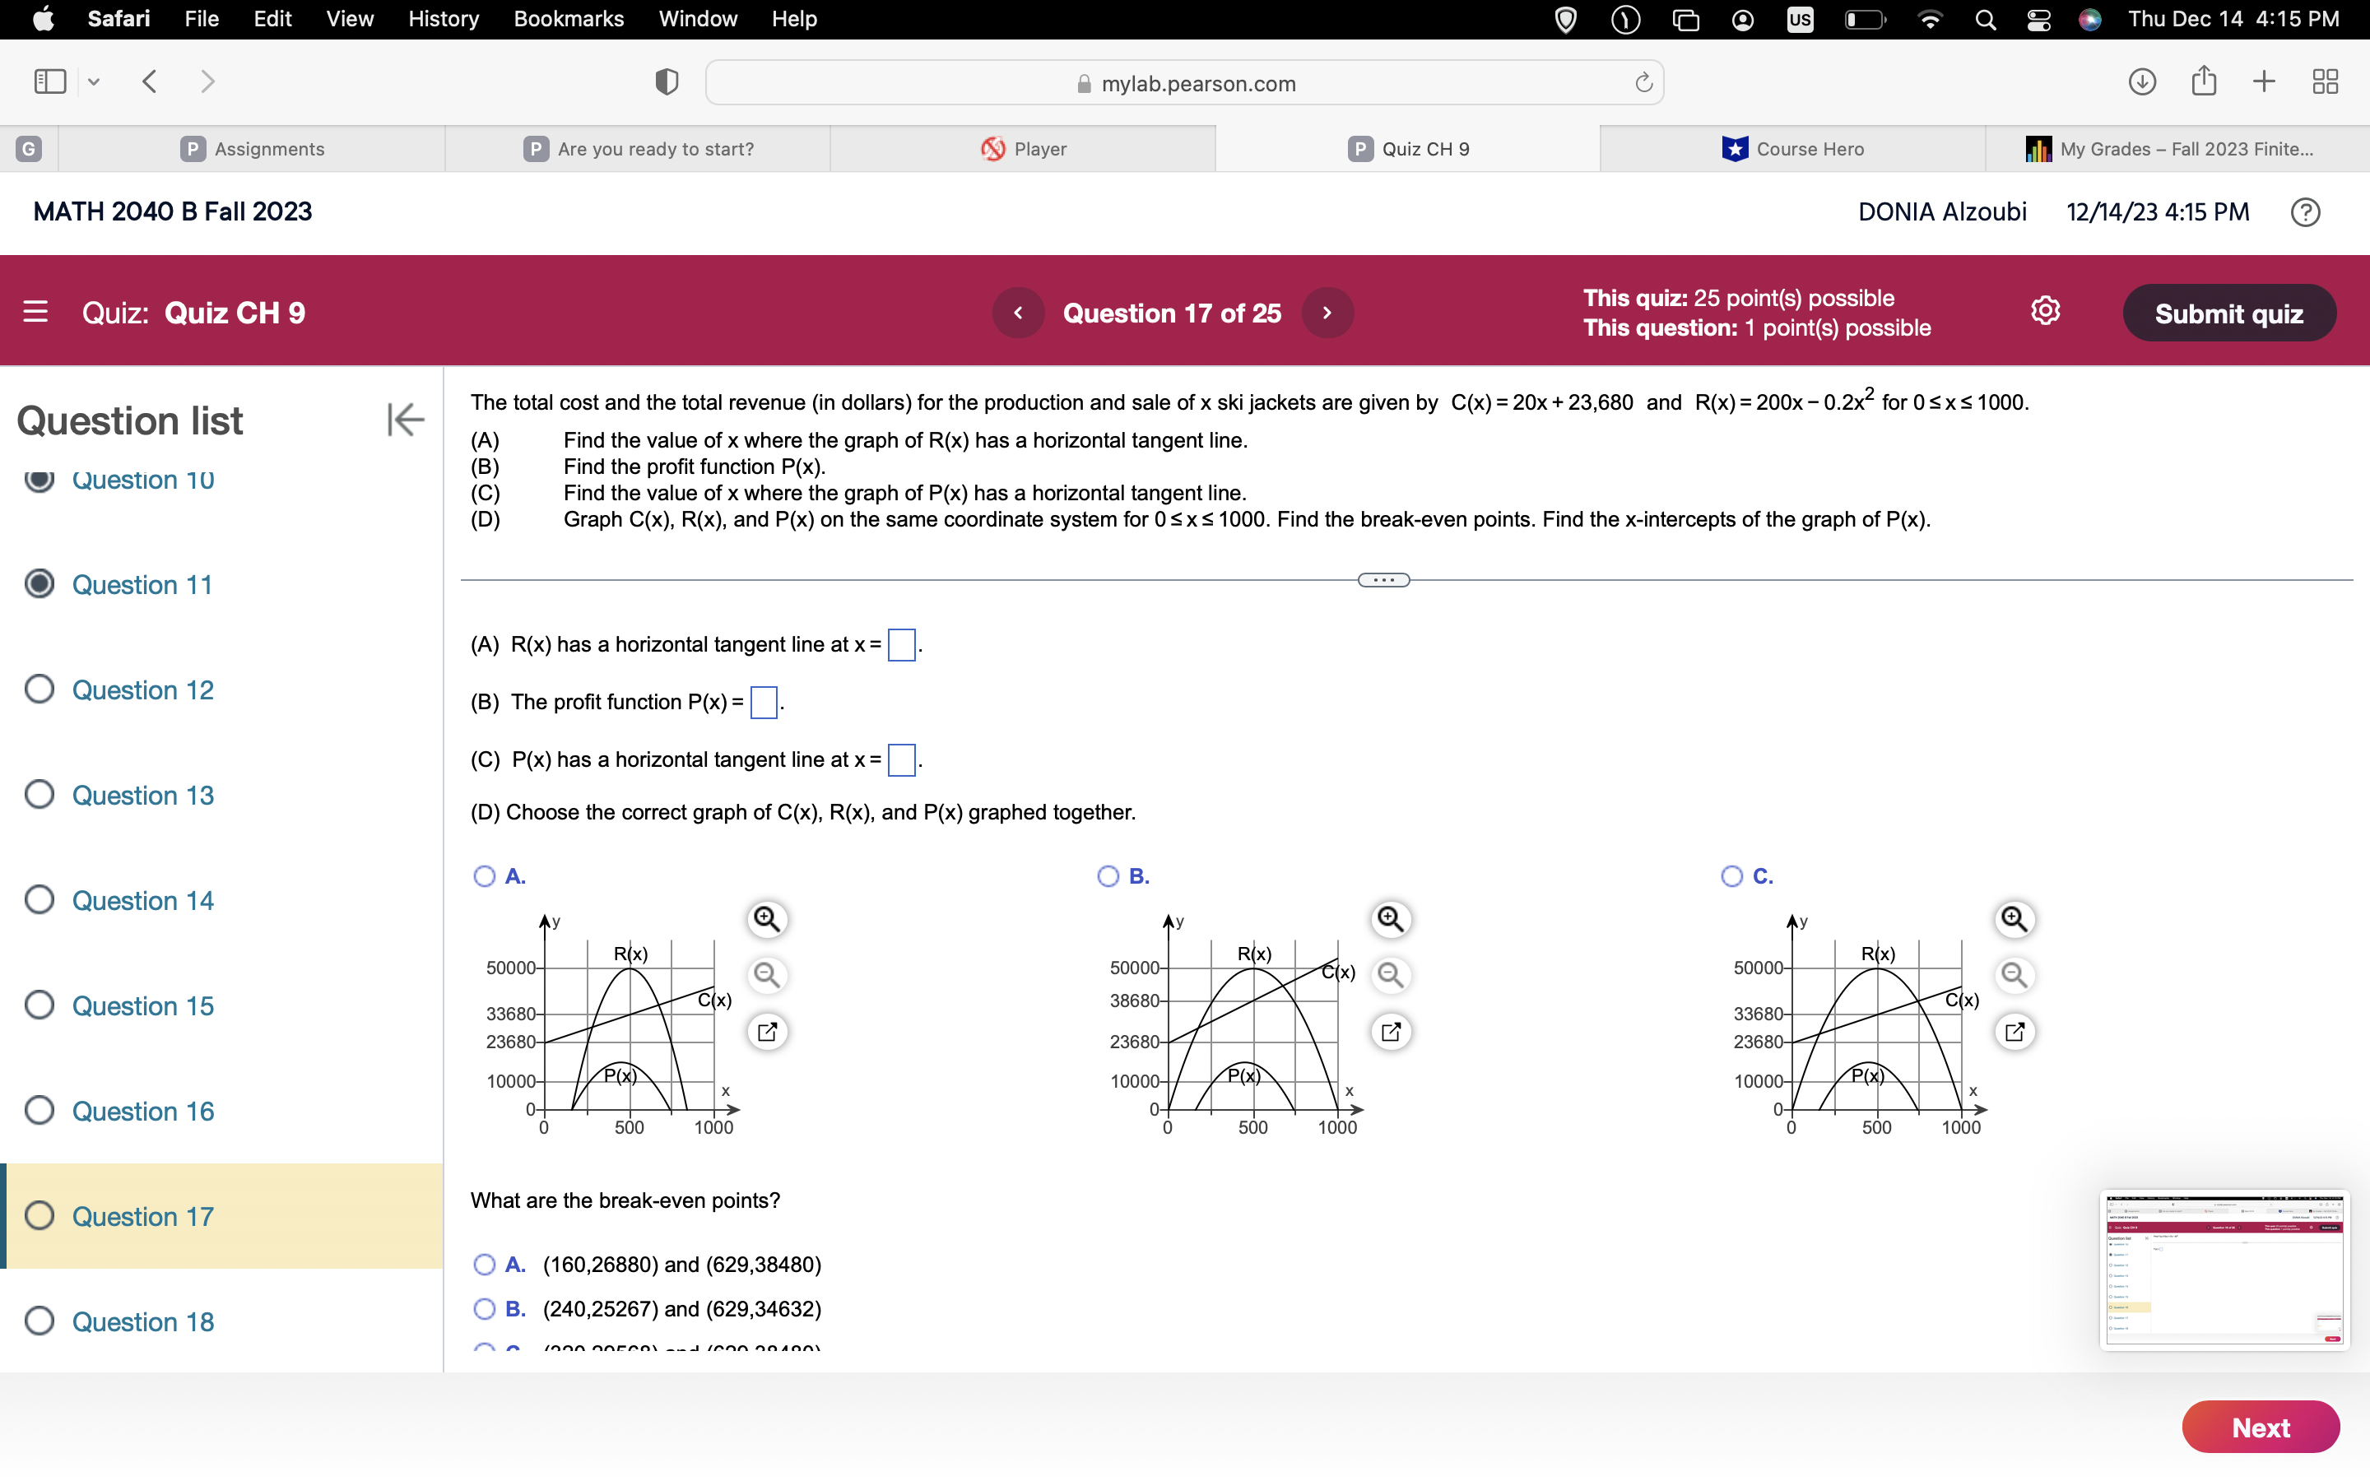
Task: Open Question 11 link
Action: coord(142,585)
